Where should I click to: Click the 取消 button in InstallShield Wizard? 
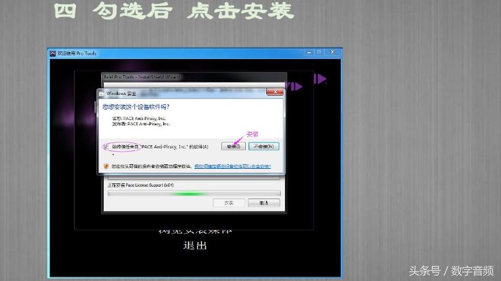point(264,203)
